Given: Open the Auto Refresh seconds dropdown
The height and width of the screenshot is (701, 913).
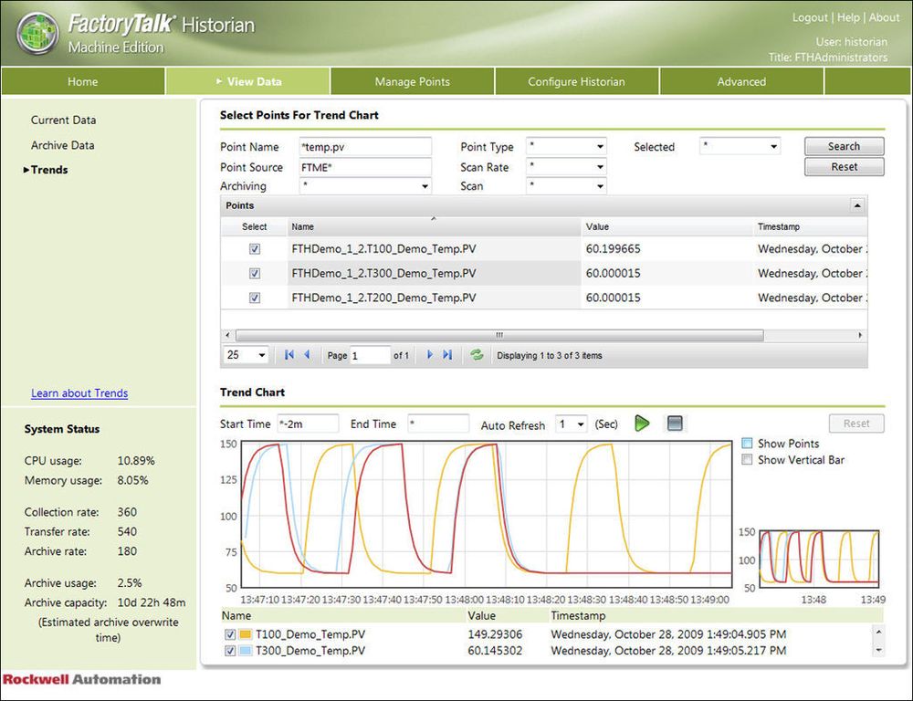Looking at the screenshot, I should tap(572, 424).
